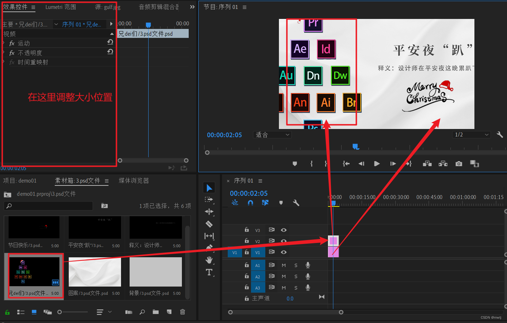The width and height of the screenshot is (507, 323).
Task: Toggle nest sequences insert button in timeline
Action: point(235,203)
